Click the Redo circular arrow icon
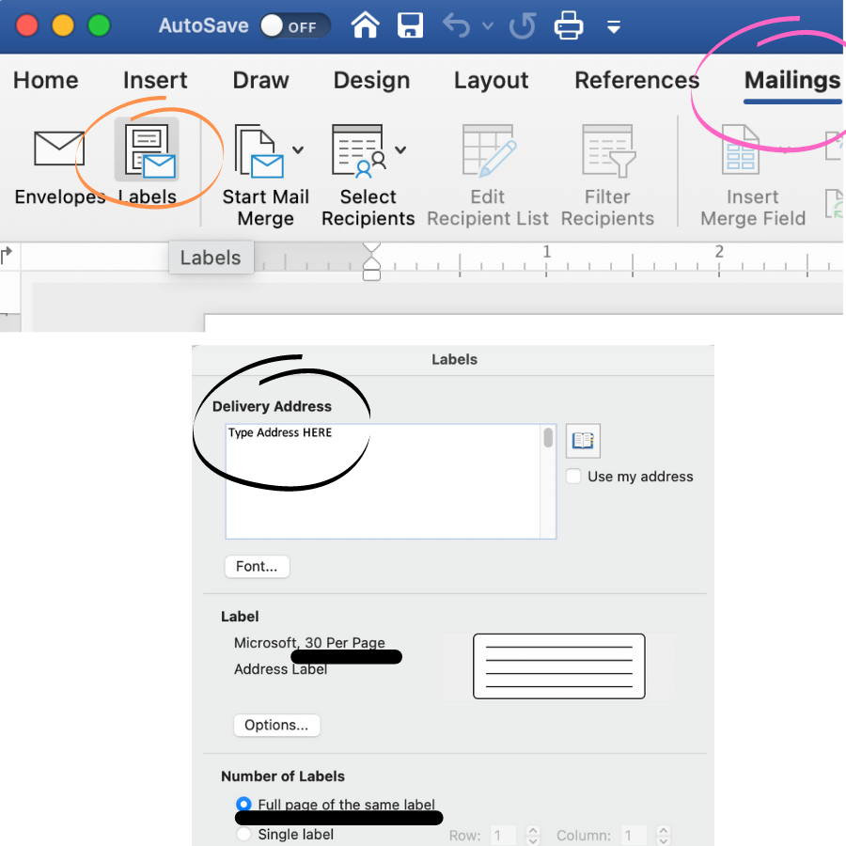The height and width of the screenshot is (846, 846). [523, 26]
